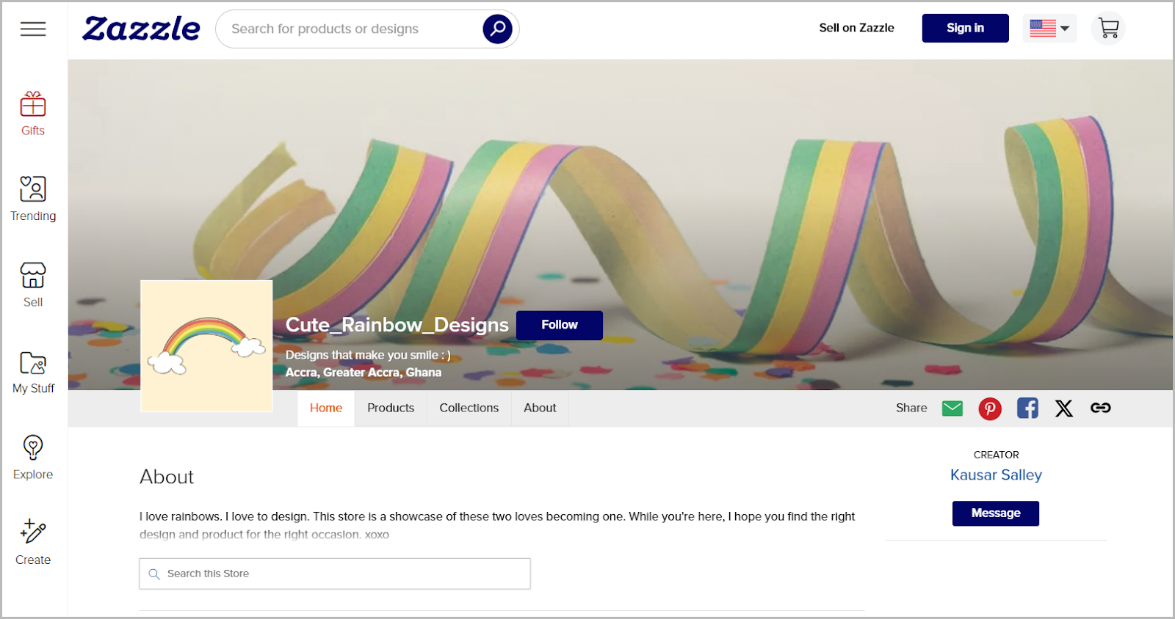1175x619 pixels.
Task: Follow the Cute_Rainbow_Designs store
Action: [560, 325]
